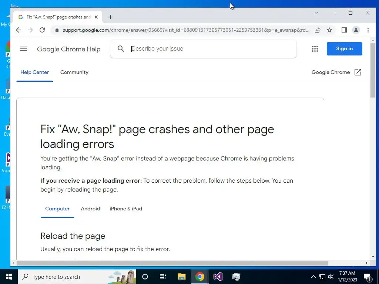The height and width of the screenshot is (284, 379).
Task: Open the side panel icon in Chrome toolbar
Action: (344, 30)
